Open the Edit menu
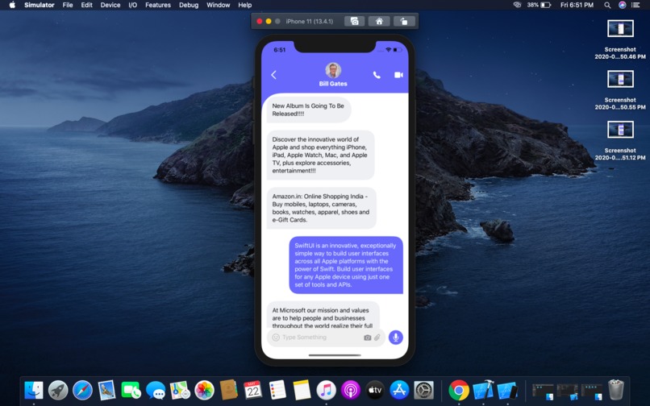This screenshot has height=406, width=650. (x=86, y=5)
